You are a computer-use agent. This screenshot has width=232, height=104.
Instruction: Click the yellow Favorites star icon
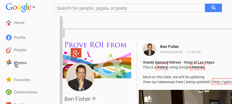tap(9, 80)
